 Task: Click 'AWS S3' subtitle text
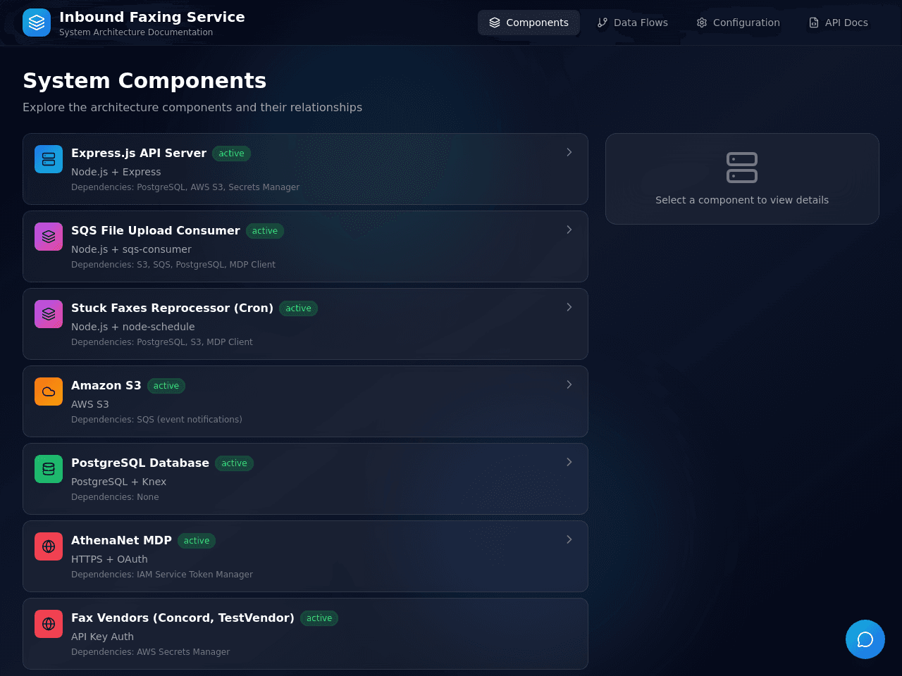(x=90, y=404)
